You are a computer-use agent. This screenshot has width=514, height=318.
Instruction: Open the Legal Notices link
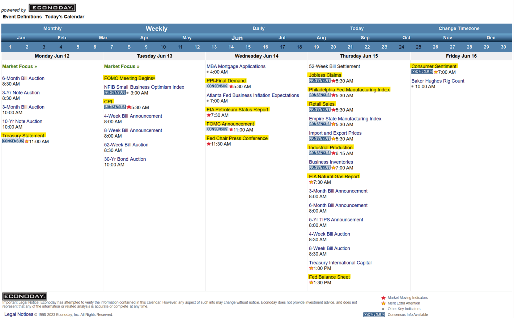point(19,314)
